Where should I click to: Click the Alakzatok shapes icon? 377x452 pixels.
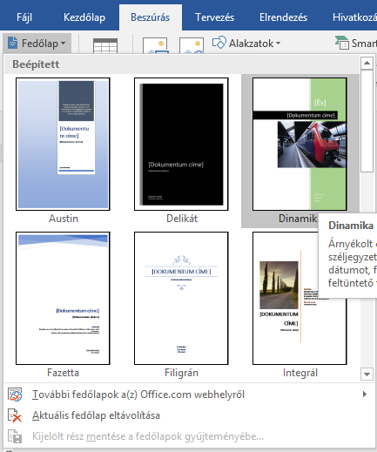click(219, 43)
